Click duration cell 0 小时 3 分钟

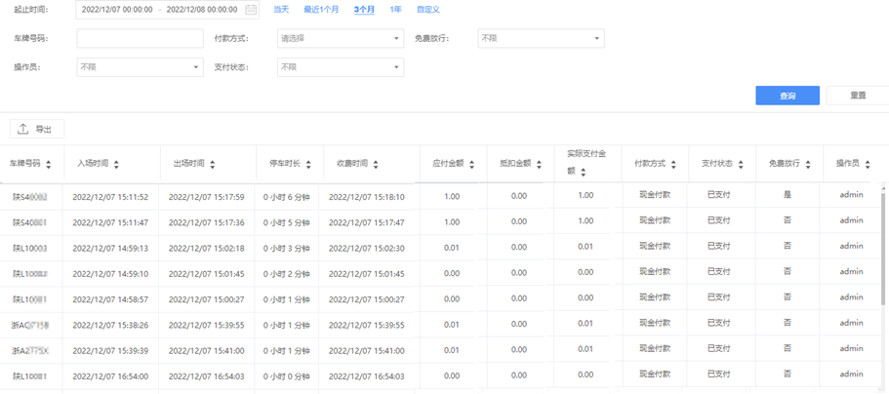click(287, 248)
